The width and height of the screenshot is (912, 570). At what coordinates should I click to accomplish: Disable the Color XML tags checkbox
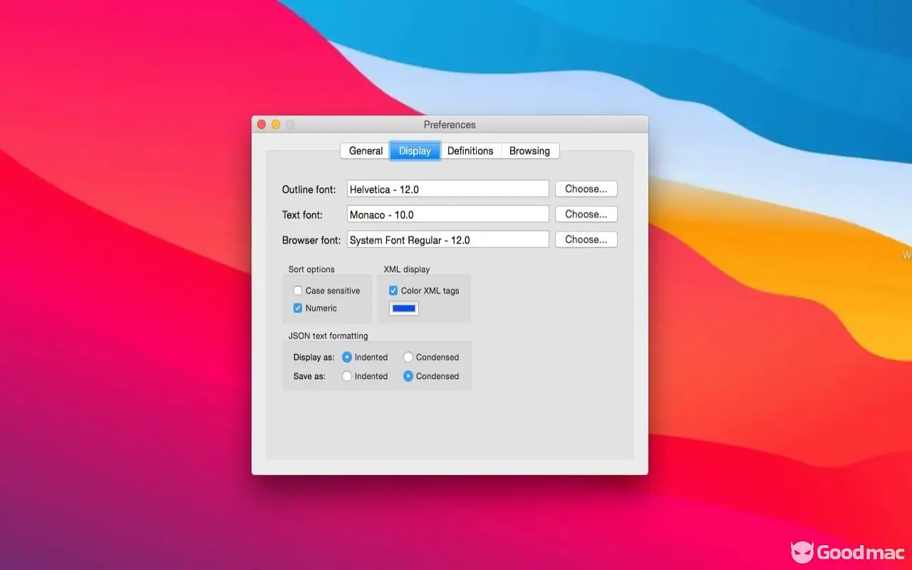[x=393, y=291]
